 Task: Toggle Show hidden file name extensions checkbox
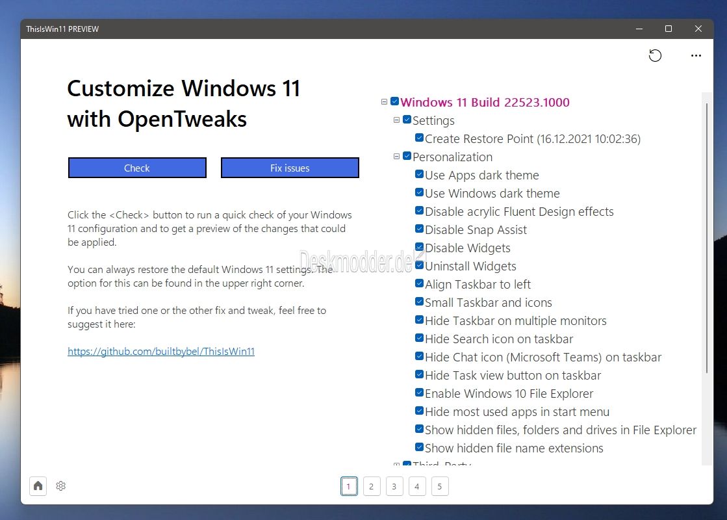pos(419,447)
